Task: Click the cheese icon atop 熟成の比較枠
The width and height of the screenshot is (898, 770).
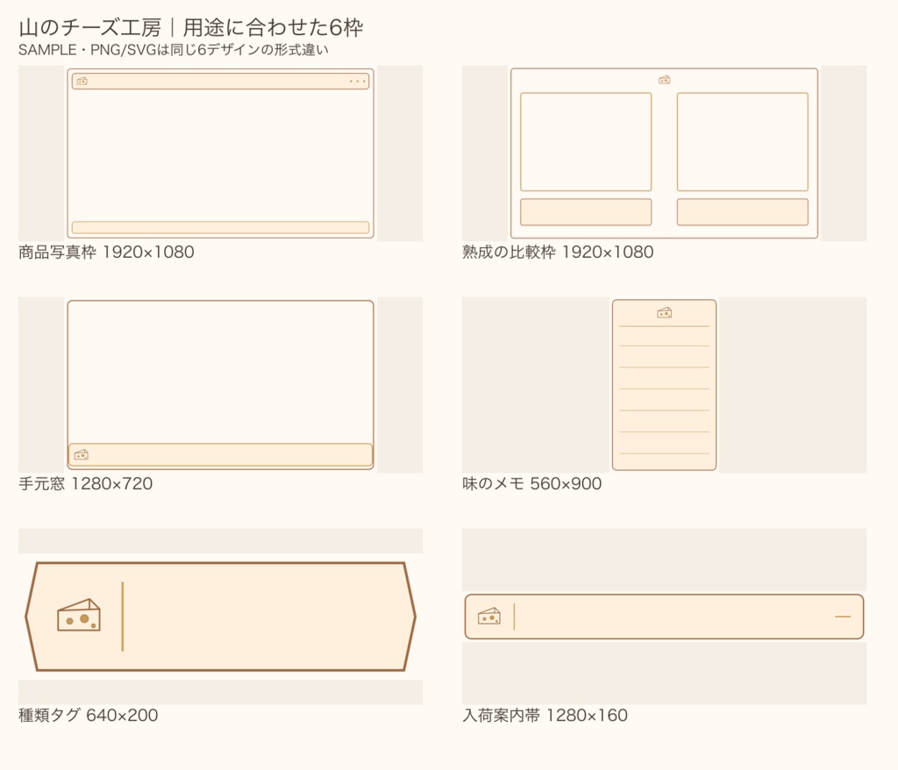Action: pos(665,80)
